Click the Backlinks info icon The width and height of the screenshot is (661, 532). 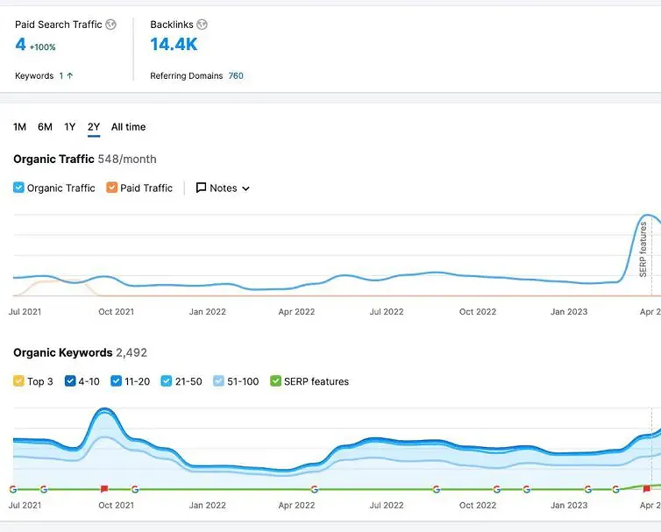[203, 25]
